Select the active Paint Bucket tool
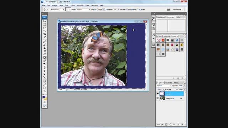Viewport: 228px width, 128px height. pyautogui.click(x=45, y=58)
